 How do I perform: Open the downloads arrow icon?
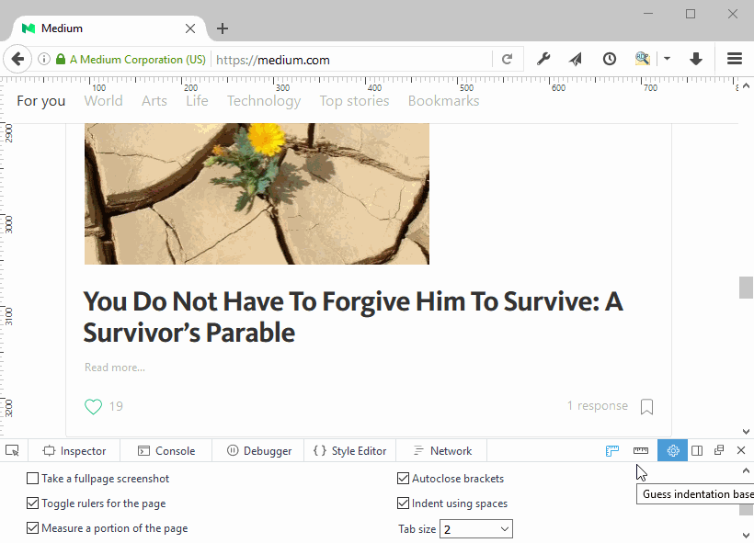[x=696, y=60]
